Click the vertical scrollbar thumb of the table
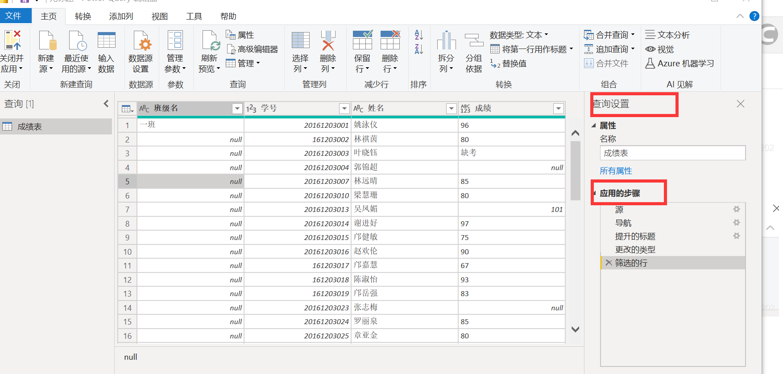The image size is (783, 374). pos(576,171)
